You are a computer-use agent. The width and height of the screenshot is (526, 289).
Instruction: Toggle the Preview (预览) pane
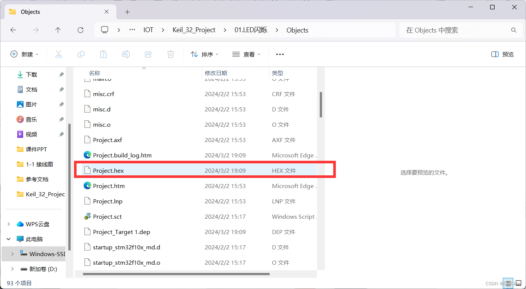click(x=502, y=54)
